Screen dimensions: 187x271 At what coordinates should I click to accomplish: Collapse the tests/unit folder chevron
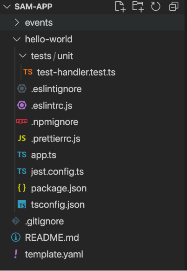pyautogui.click(x=23, y=56)
